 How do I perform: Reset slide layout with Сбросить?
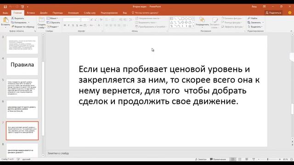[x=53, y=22]
